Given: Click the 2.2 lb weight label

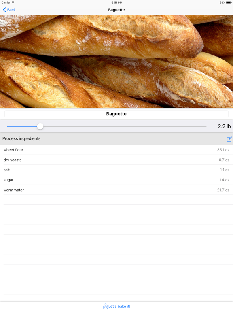Looking at the screenshot, I should [224, 126].
